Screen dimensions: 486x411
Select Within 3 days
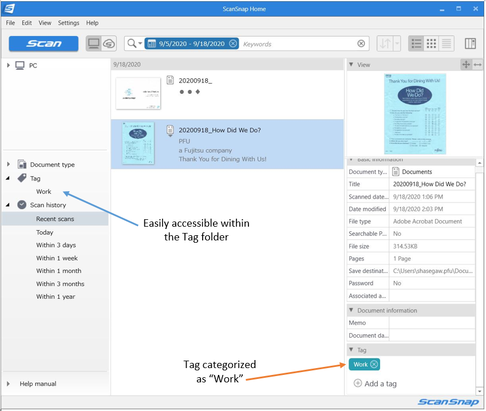[x=56, y=245]
